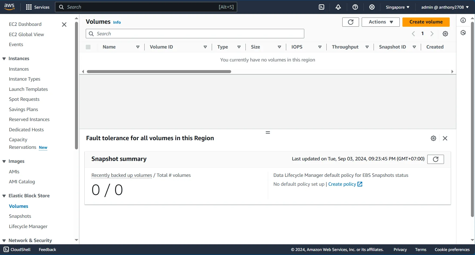The height and width of the screenshot is (255, 475).
Task: Sort by Throughput column arrow
Action: pyautogui.click(x=367, y=47)
